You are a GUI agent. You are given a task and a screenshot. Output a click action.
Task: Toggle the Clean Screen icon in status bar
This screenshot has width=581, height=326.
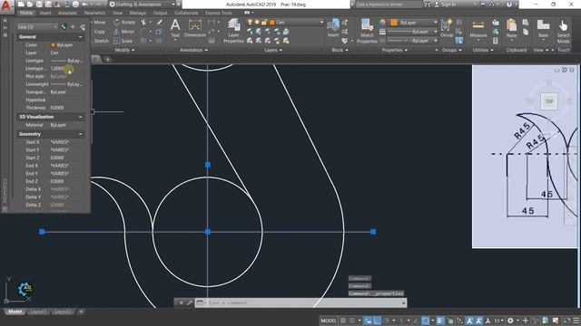click(566, 321)
